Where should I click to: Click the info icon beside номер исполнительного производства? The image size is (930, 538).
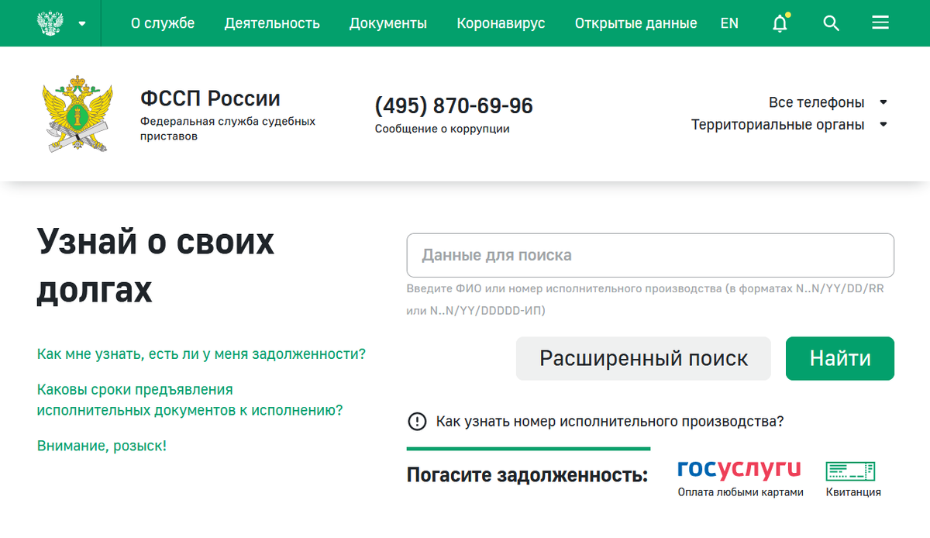tap(417, 422)
